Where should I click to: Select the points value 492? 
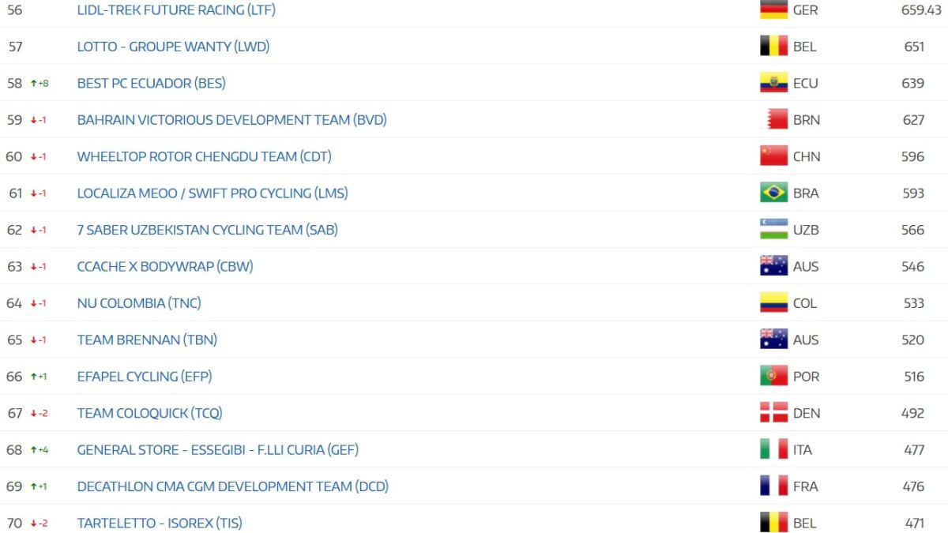[913, 413]
